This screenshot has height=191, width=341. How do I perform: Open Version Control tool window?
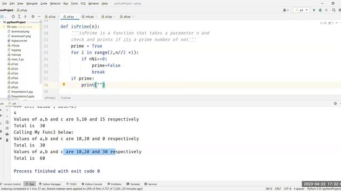[11, 184]
